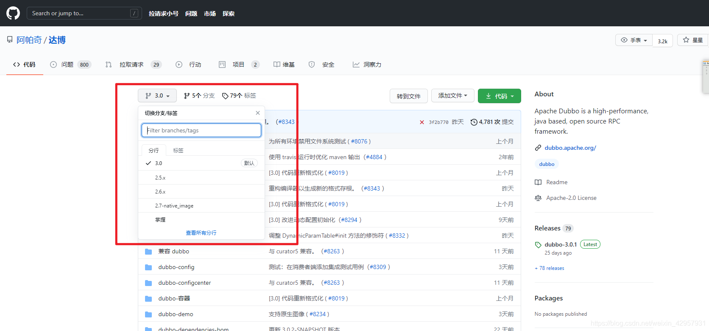Viewport: 709px width, 331px height.
Task: Select the 3.0 default branch entry
Action: tap(201, 163)
